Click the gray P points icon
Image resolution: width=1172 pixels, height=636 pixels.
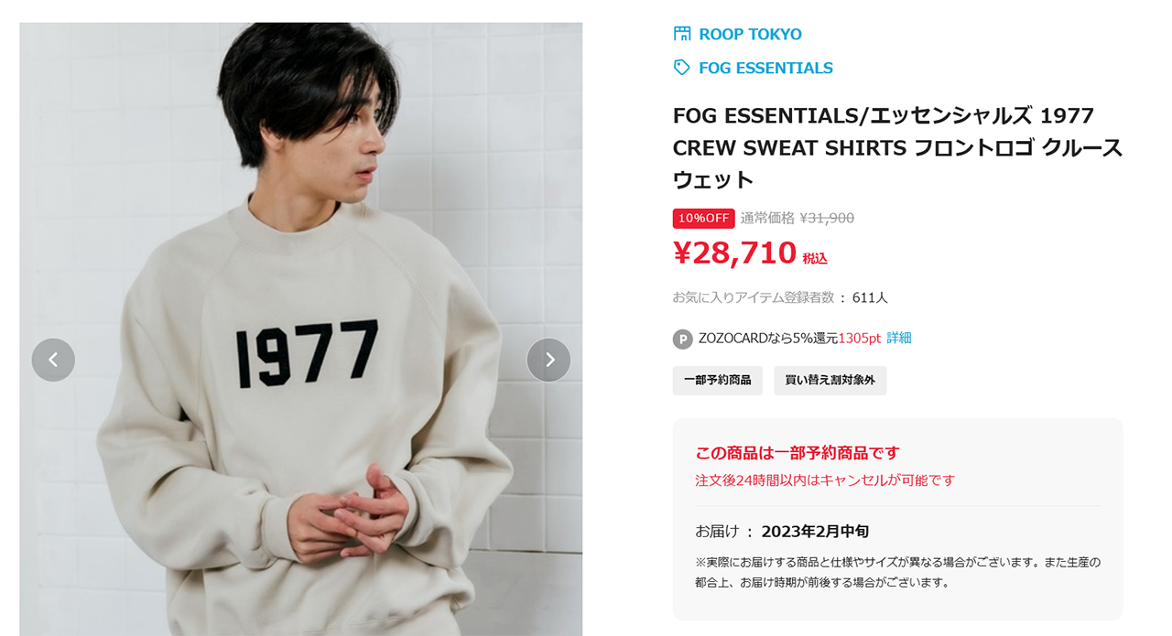[682, 339]
